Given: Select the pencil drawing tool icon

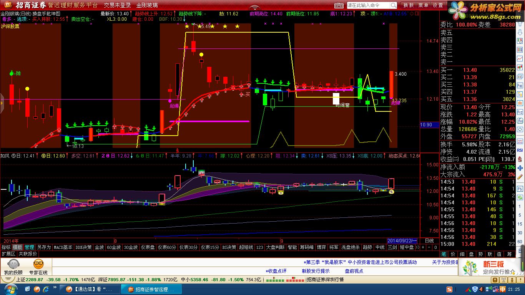Looking at the screenshot, I should [x=520, y=177].
